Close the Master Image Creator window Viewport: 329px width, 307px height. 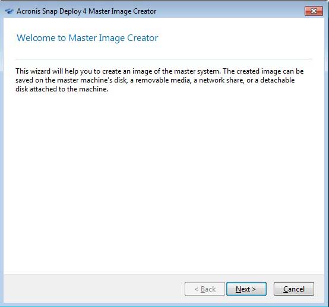[x=314, y=11]
